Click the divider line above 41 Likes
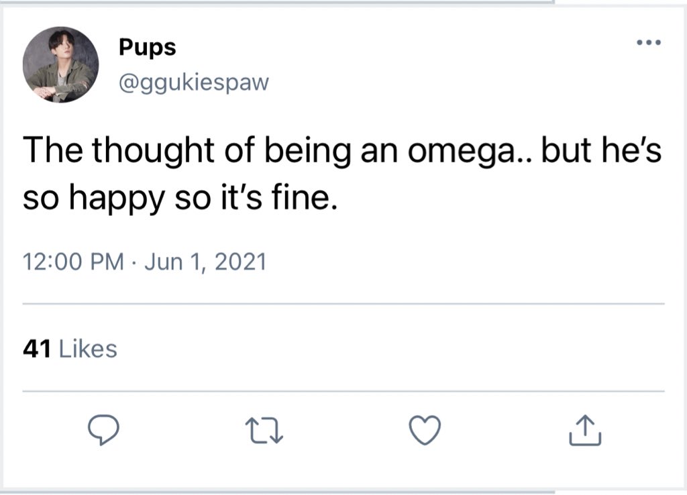 tap(343, 304)
